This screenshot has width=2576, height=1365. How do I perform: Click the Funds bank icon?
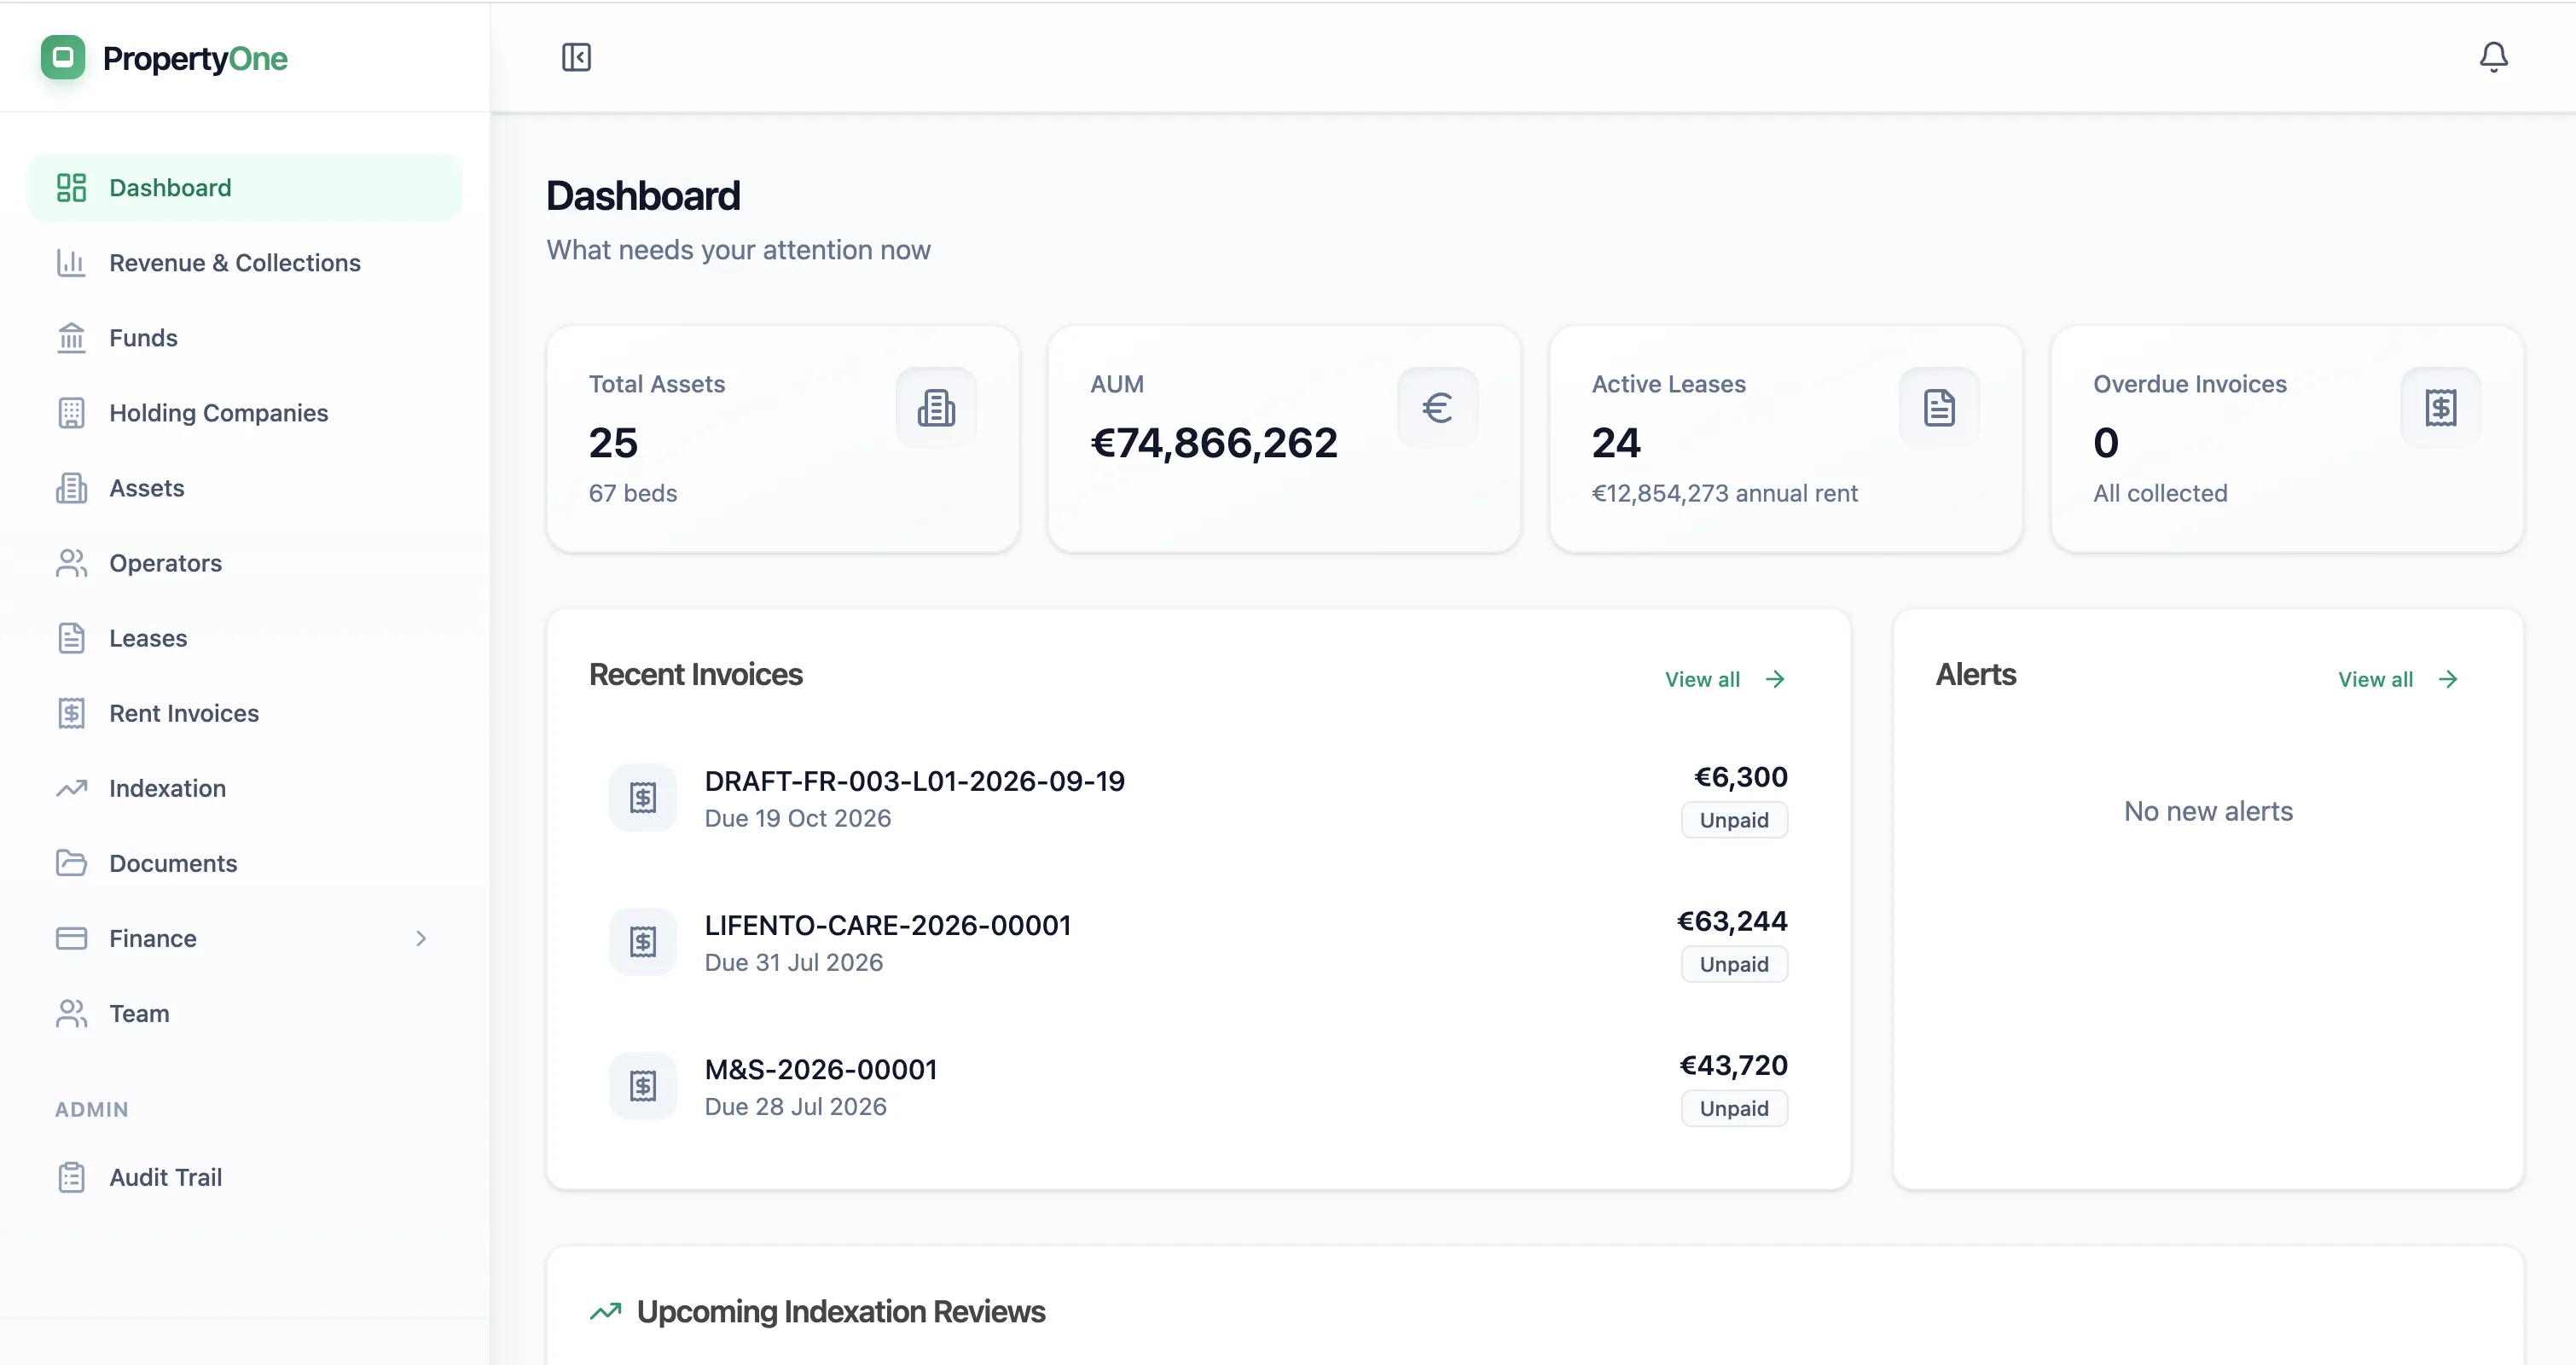[71, 338]
